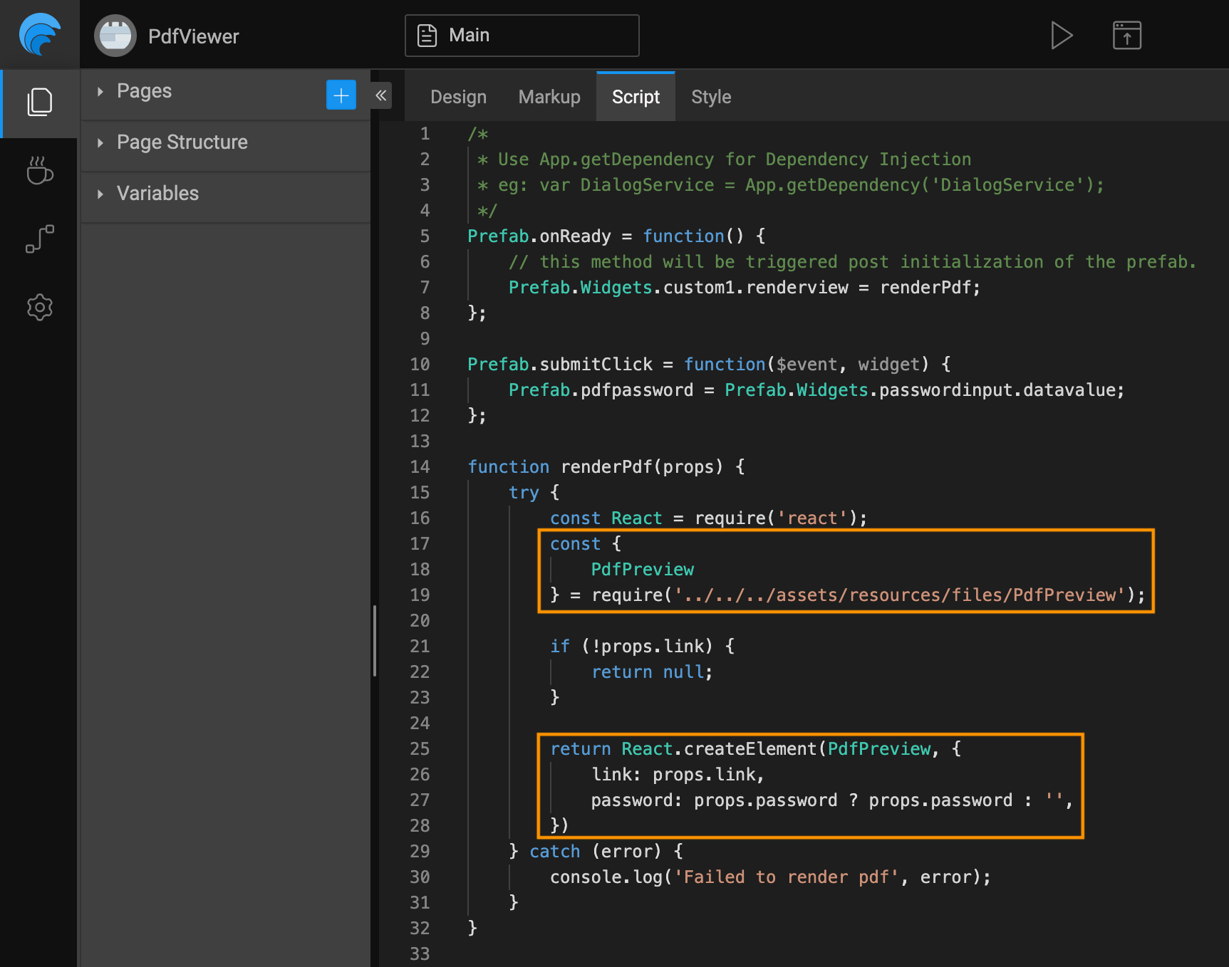Click the publish/export window icon
This screenshot has width=1229, height=967.
pos(1126,36)
